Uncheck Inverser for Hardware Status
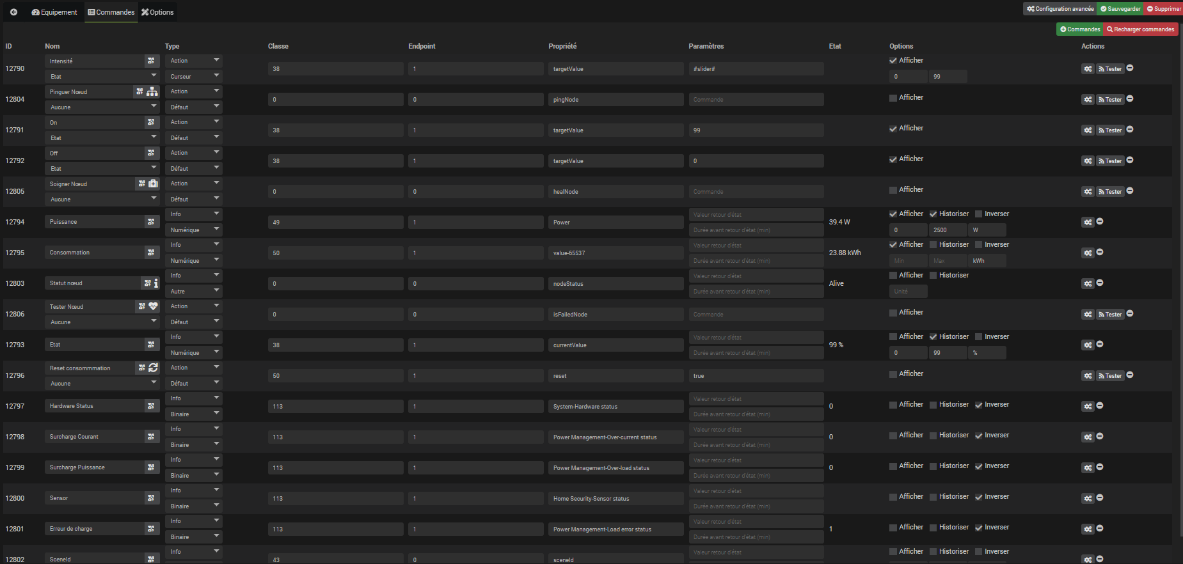The height and width of the screenshot is (564, 1183). (979, 405)
